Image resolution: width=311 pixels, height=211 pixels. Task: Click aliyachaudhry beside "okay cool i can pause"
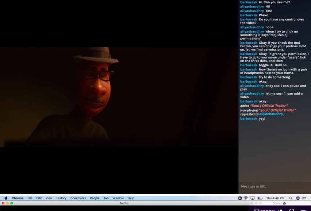point(252,86)
